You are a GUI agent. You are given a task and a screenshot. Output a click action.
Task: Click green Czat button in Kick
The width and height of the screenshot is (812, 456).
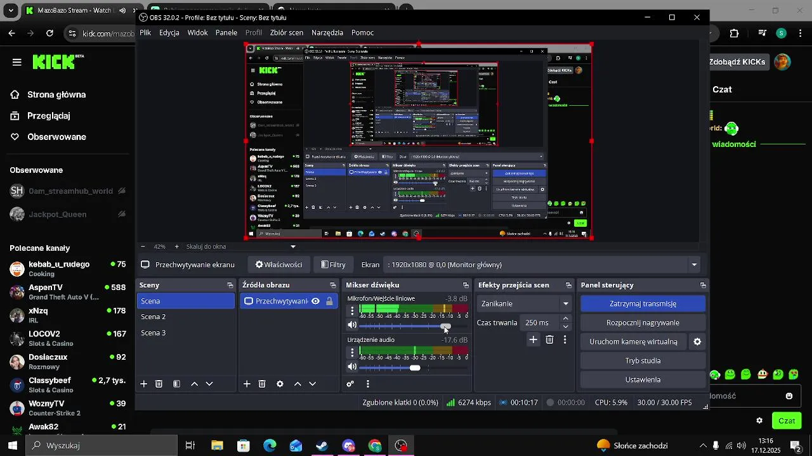(787, 421)
